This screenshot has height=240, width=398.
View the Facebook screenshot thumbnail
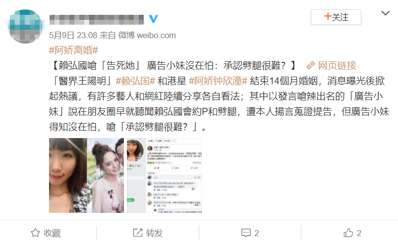pos(164,175)
